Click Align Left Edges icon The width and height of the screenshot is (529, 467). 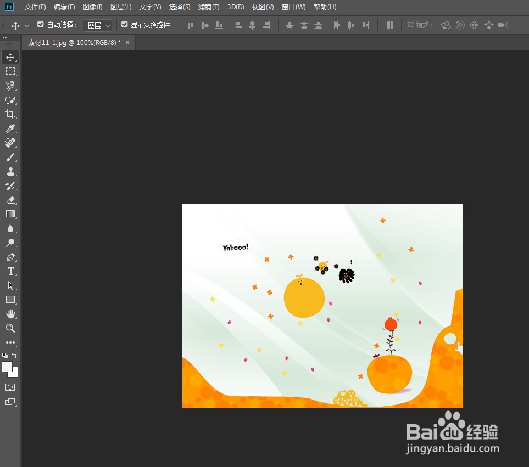click(238, 25)
